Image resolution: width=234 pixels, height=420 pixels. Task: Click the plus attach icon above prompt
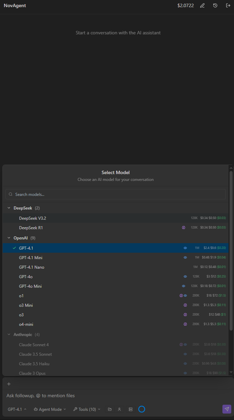click(9, 384)
